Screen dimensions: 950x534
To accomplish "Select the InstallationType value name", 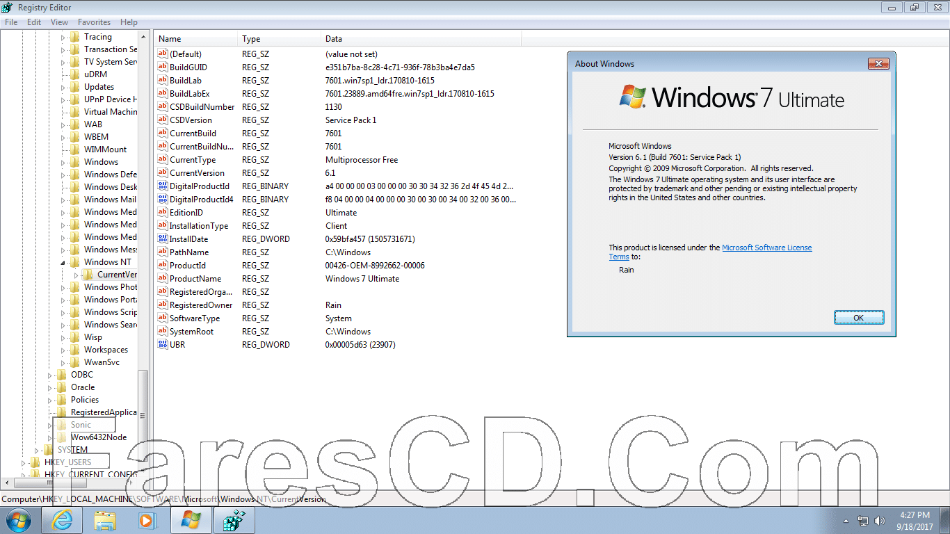I will pos(199,226).
